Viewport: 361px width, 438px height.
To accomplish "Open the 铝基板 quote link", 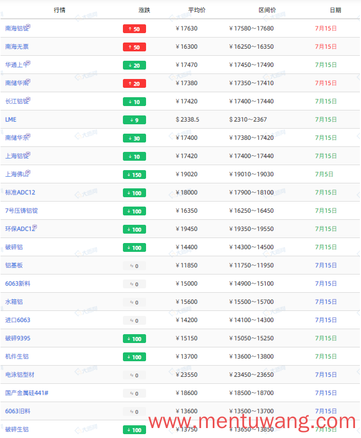I will [x=14, y=265].
